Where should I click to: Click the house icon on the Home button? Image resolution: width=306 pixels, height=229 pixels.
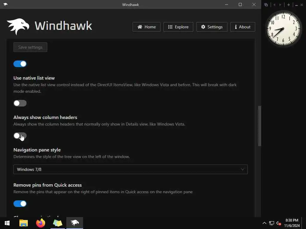point(140,27)
